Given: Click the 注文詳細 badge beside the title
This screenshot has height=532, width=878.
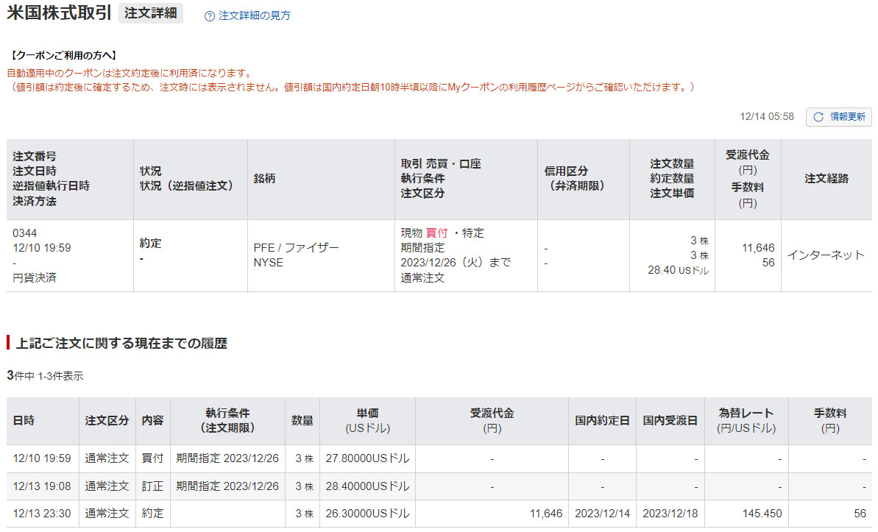Looking at the screenshot, I should pyautogui.click(x=151, y=13).
